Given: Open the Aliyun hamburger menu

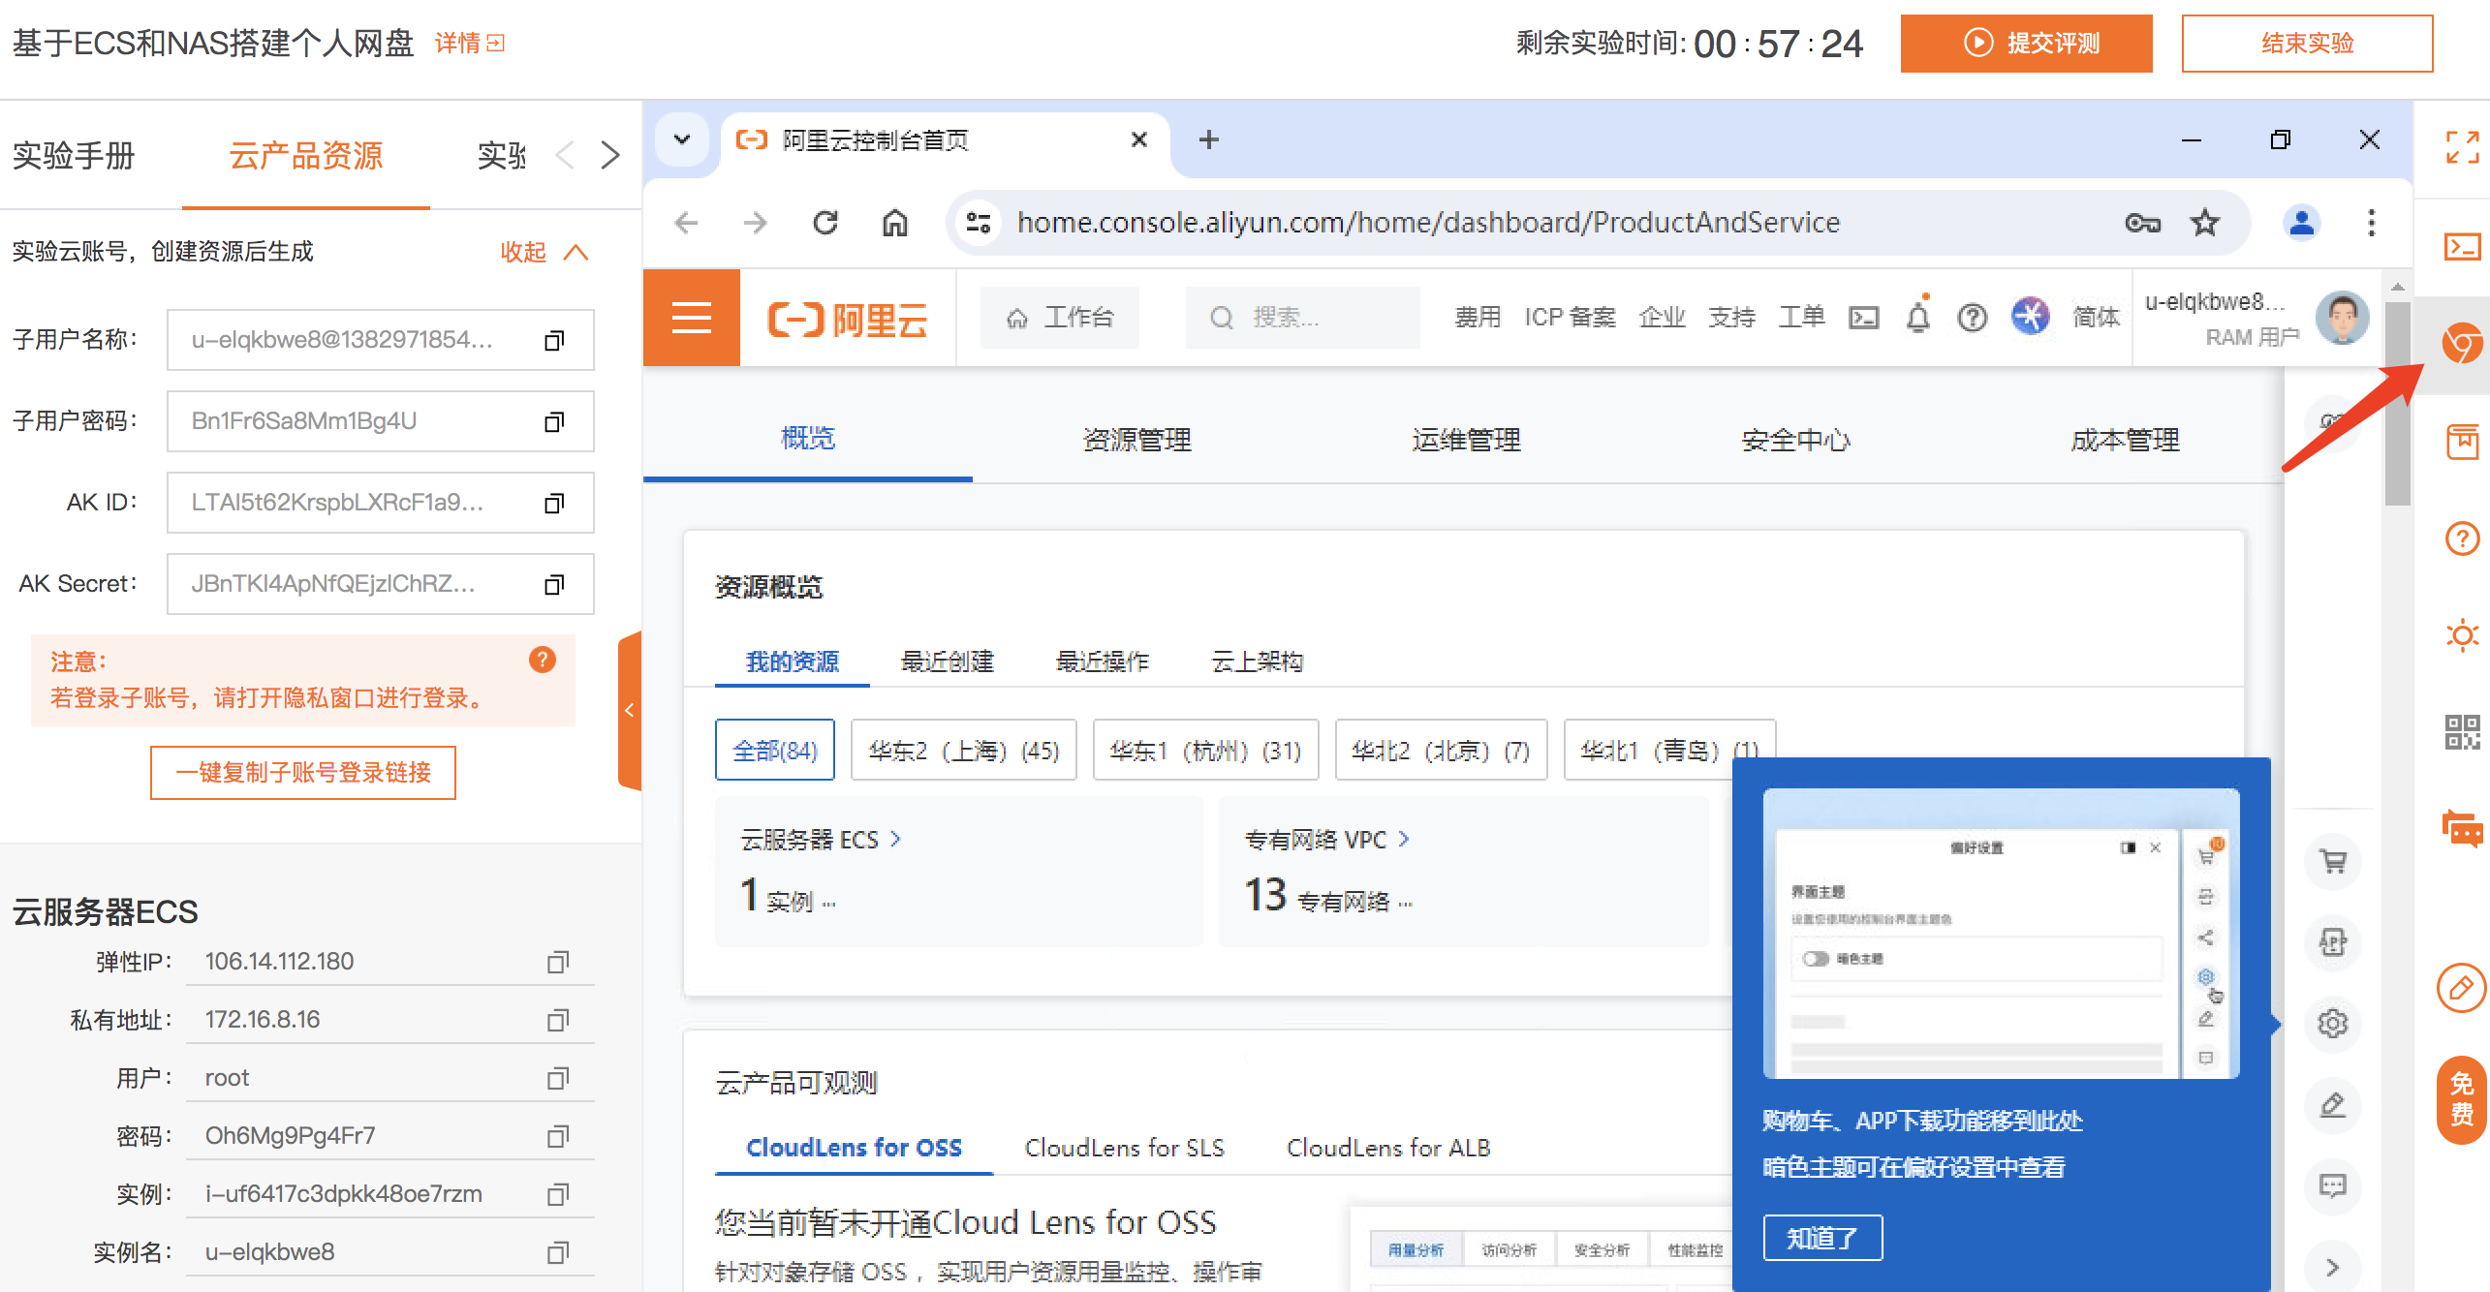Looking at the screenshot, I should [x=691, y=318].
